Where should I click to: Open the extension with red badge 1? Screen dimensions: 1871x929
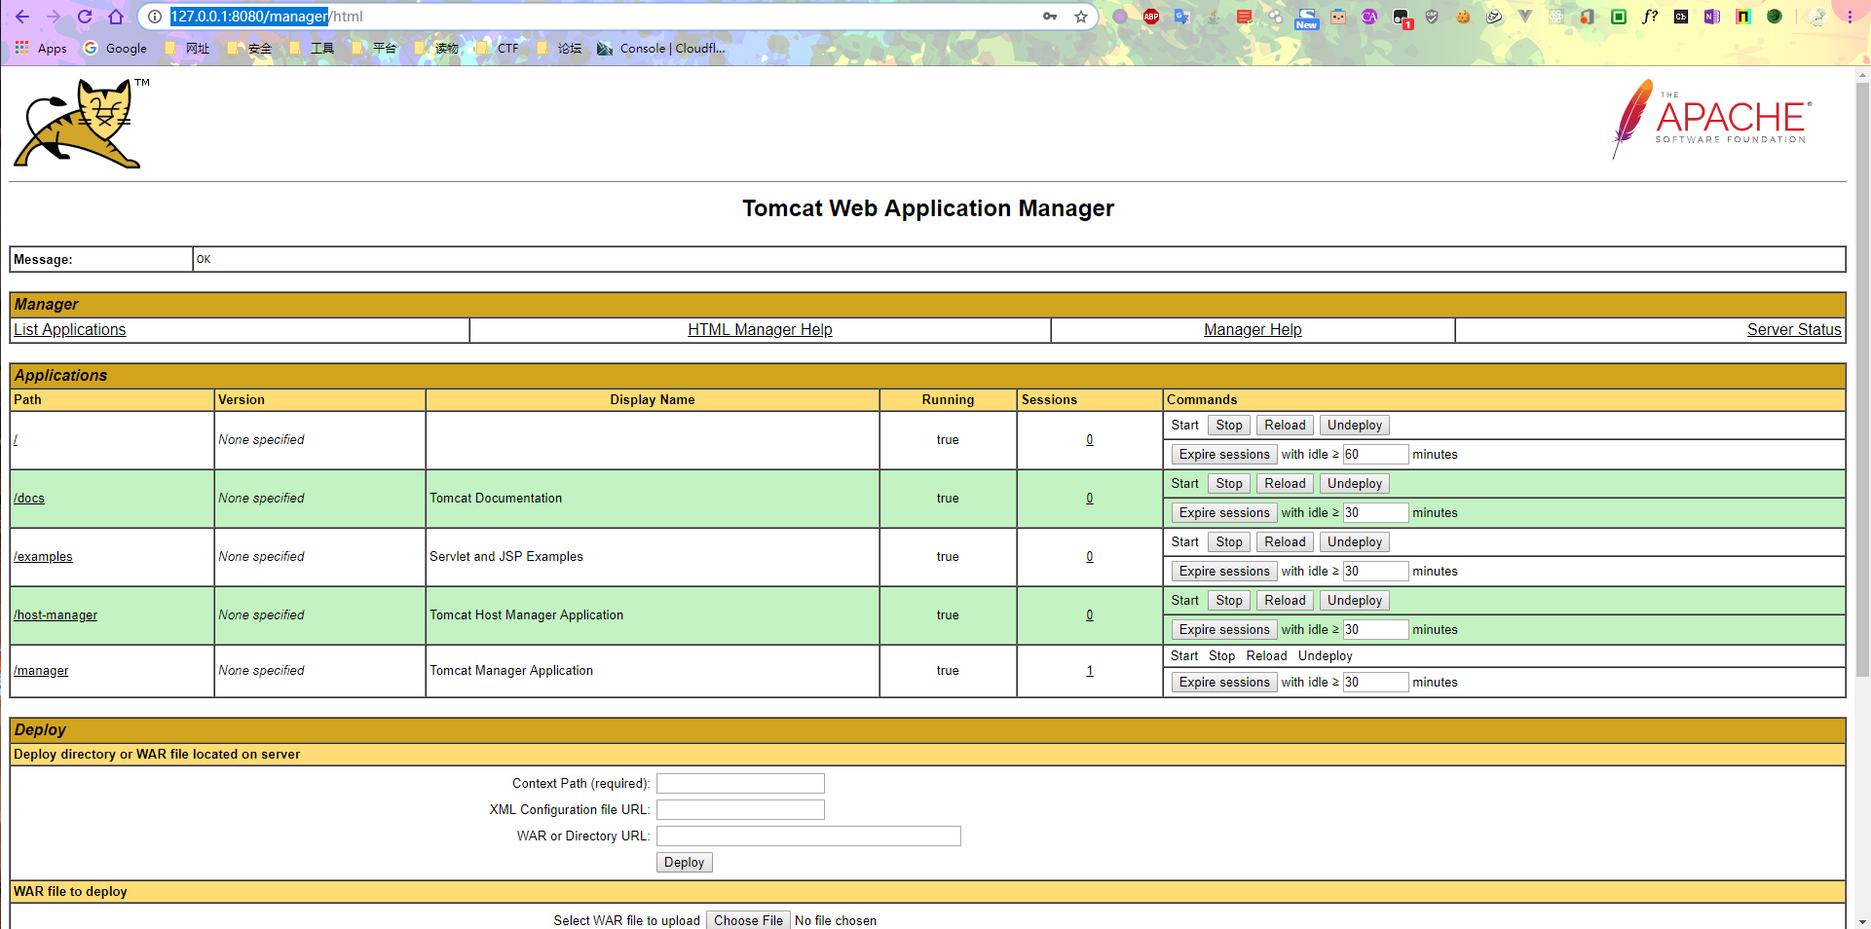[x=1402, y=18]
